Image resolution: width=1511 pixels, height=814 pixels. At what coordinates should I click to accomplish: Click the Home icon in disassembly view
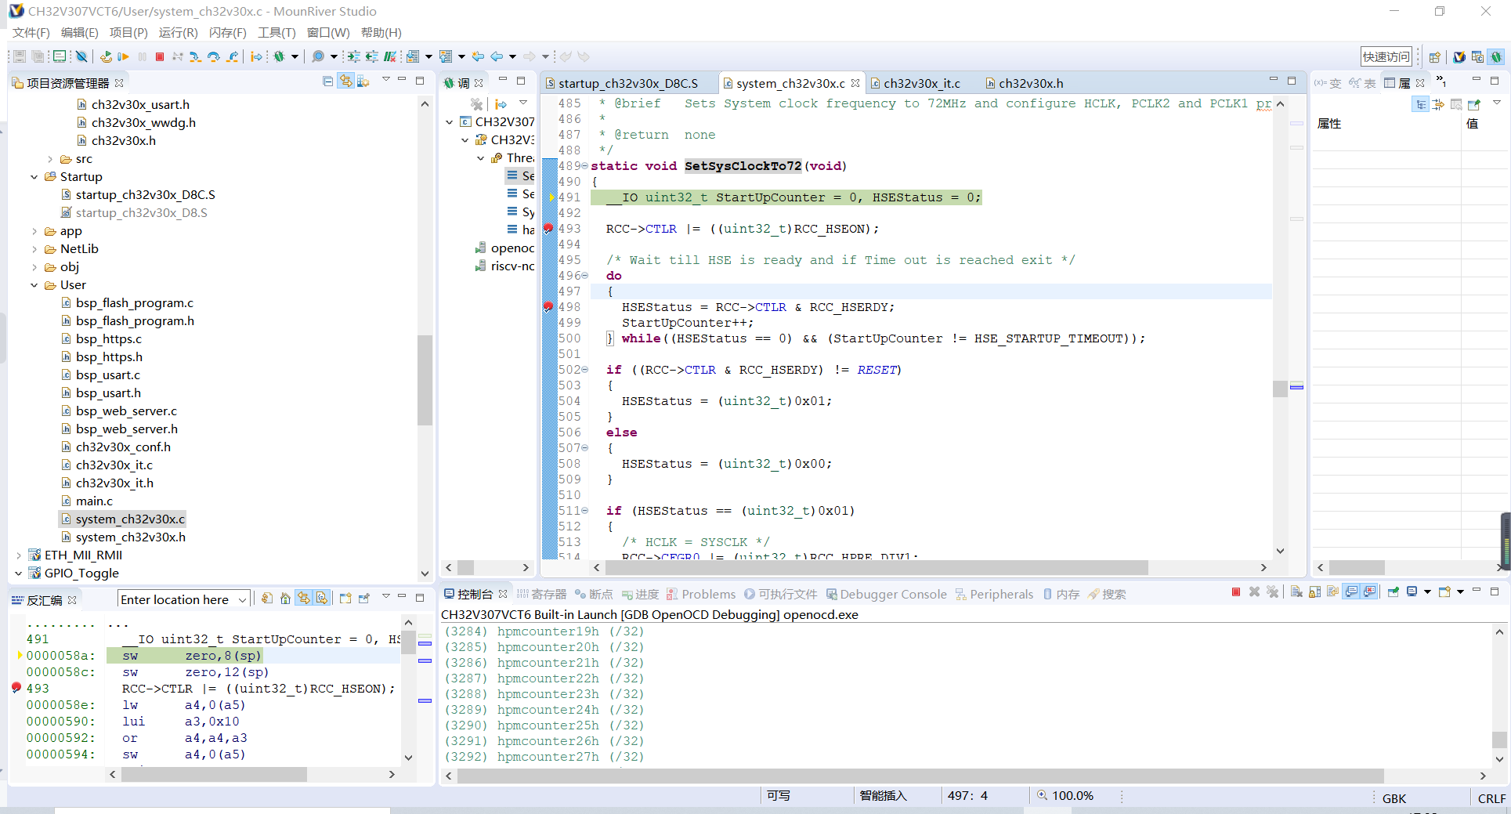pyautogui.click(x=285, y=599)
